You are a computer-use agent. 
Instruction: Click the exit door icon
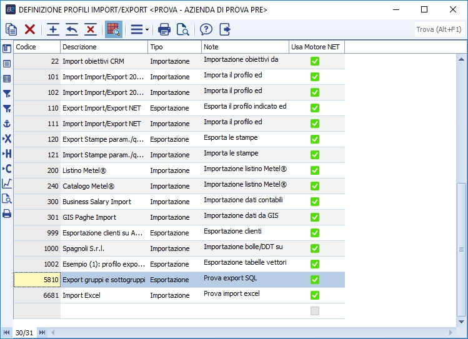coord(225,29)
